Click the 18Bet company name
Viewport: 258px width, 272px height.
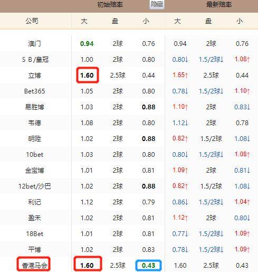point(34,234)
